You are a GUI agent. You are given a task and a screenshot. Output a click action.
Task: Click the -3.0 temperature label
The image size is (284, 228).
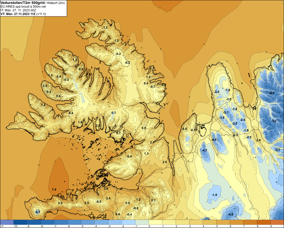(222, 118)
